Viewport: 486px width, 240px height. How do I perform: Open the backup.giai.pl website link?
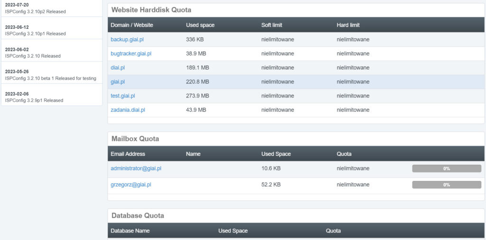click(127, 40)
